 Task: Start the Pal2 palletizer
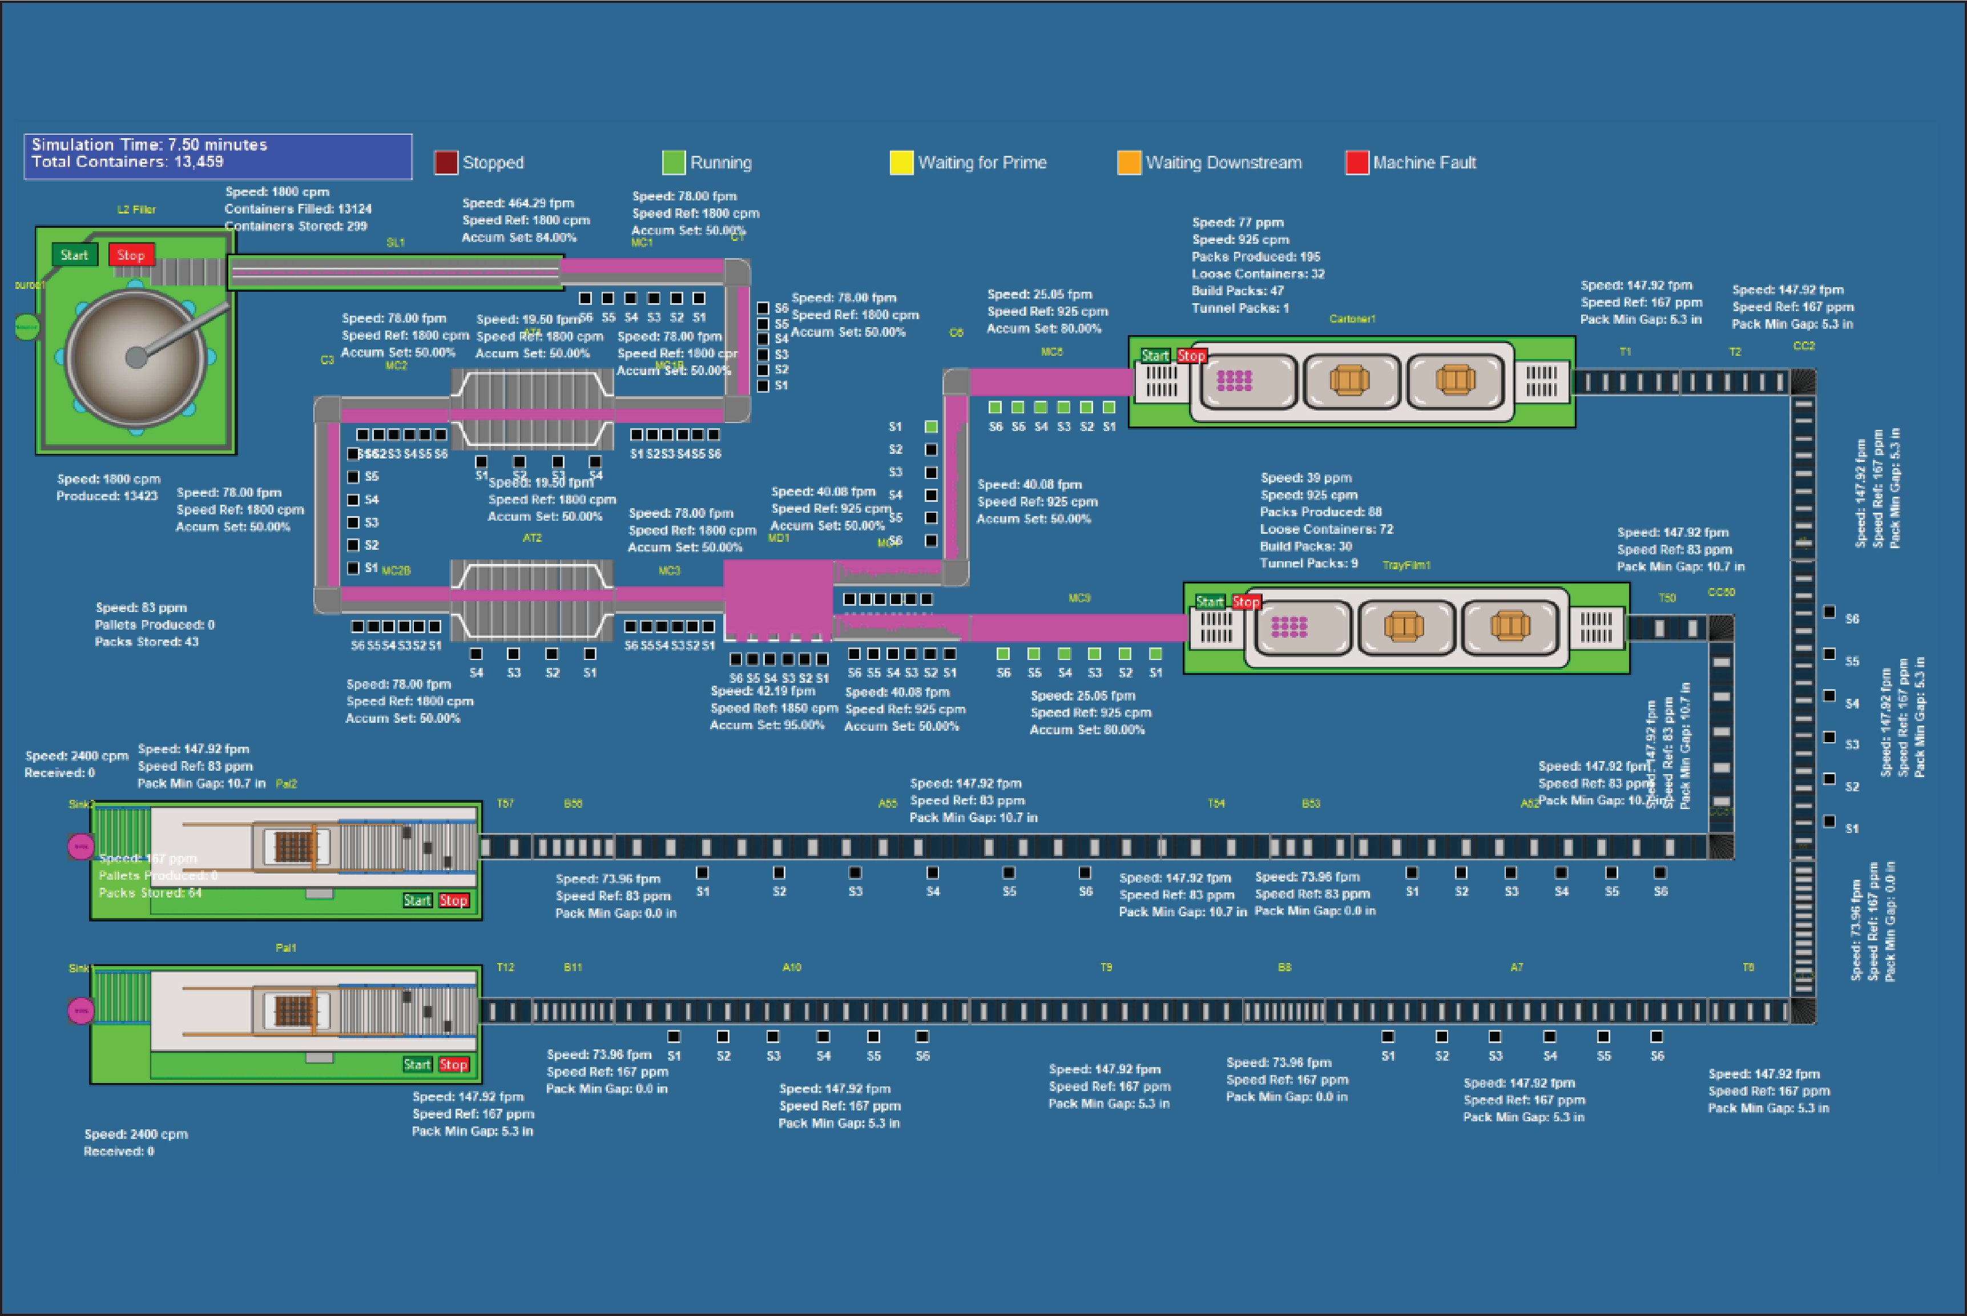pyautogui.click(x=417, y=900)
